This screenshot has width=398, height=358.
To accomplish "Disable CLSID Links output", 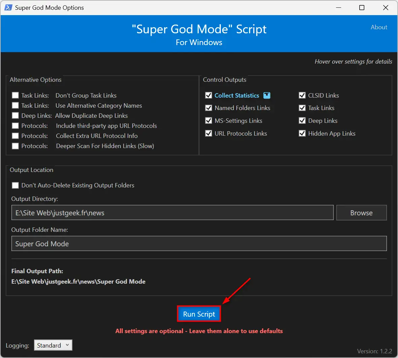I will click(x=302, y=96).
